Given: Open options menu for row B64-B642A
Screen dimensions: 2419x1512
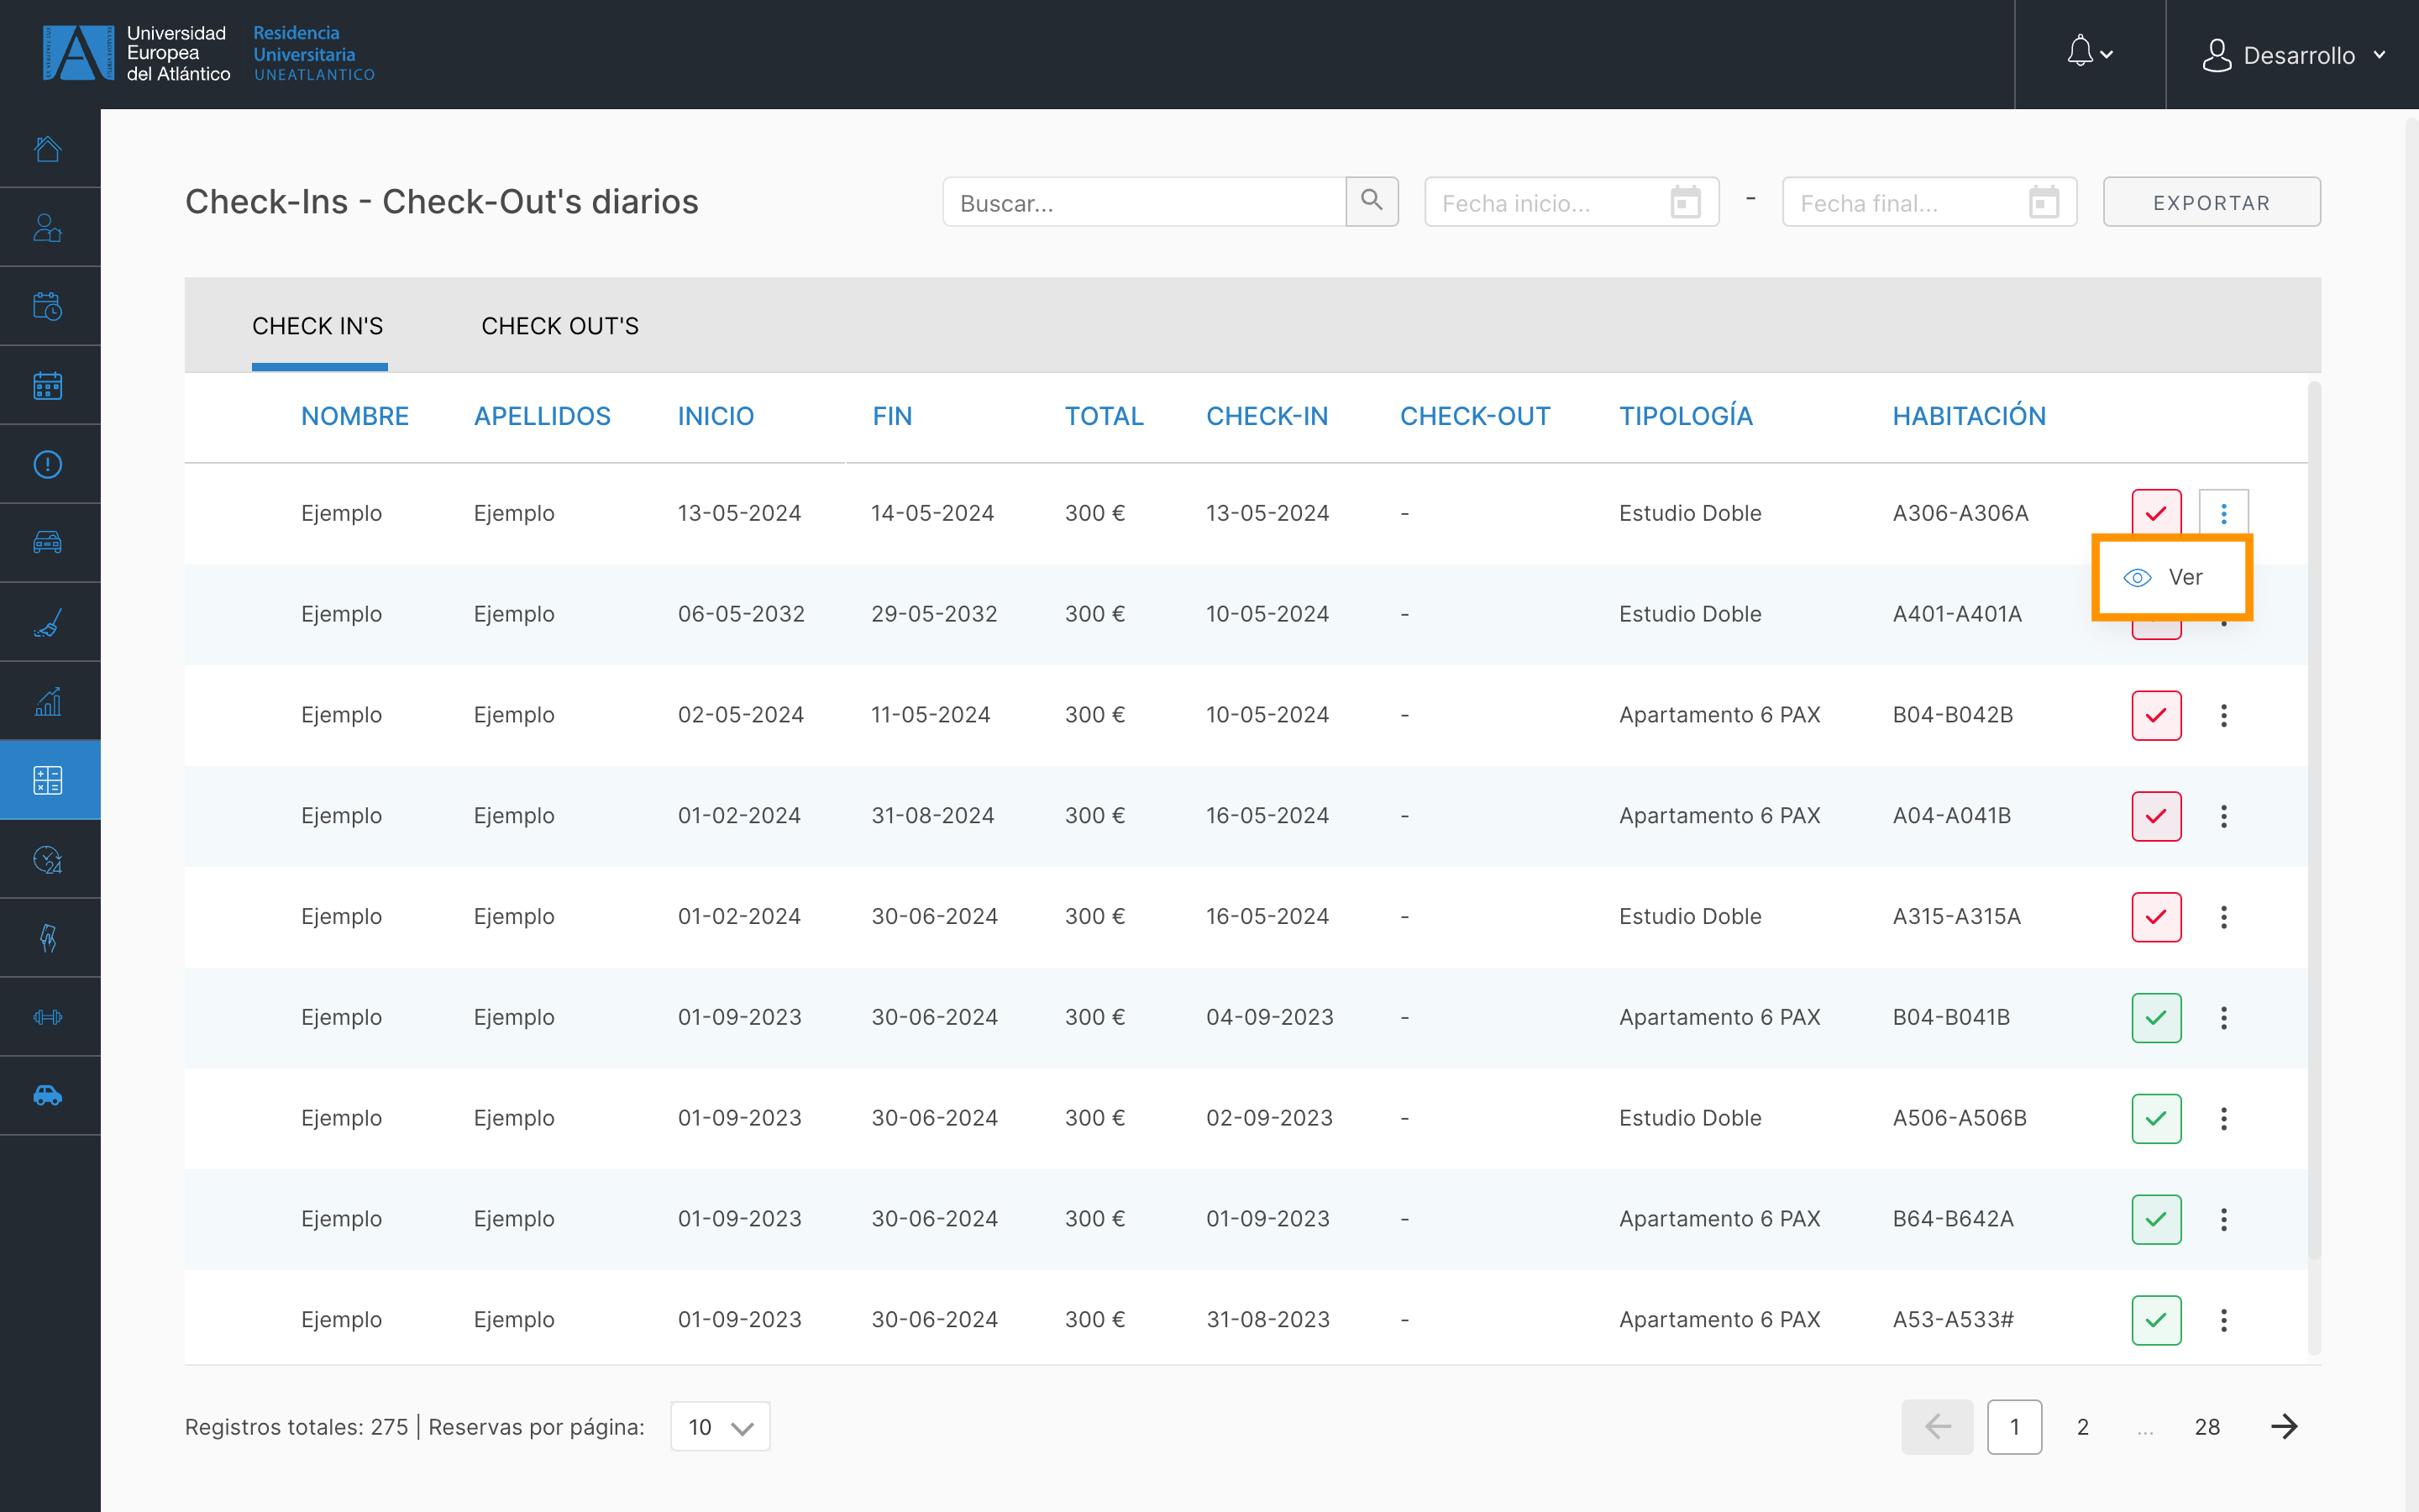Looking at the screenshot, I should point(2224,1219).
